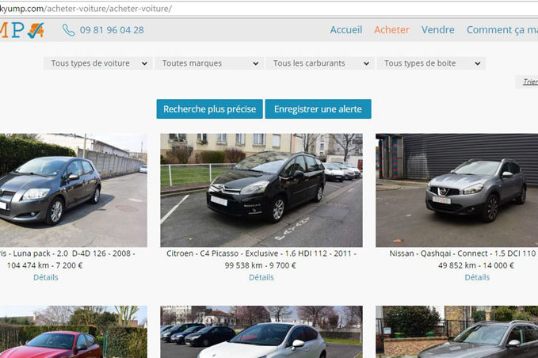
Task: Expand the Tous types de boite dropdown
Action: [x=431, y=63]
